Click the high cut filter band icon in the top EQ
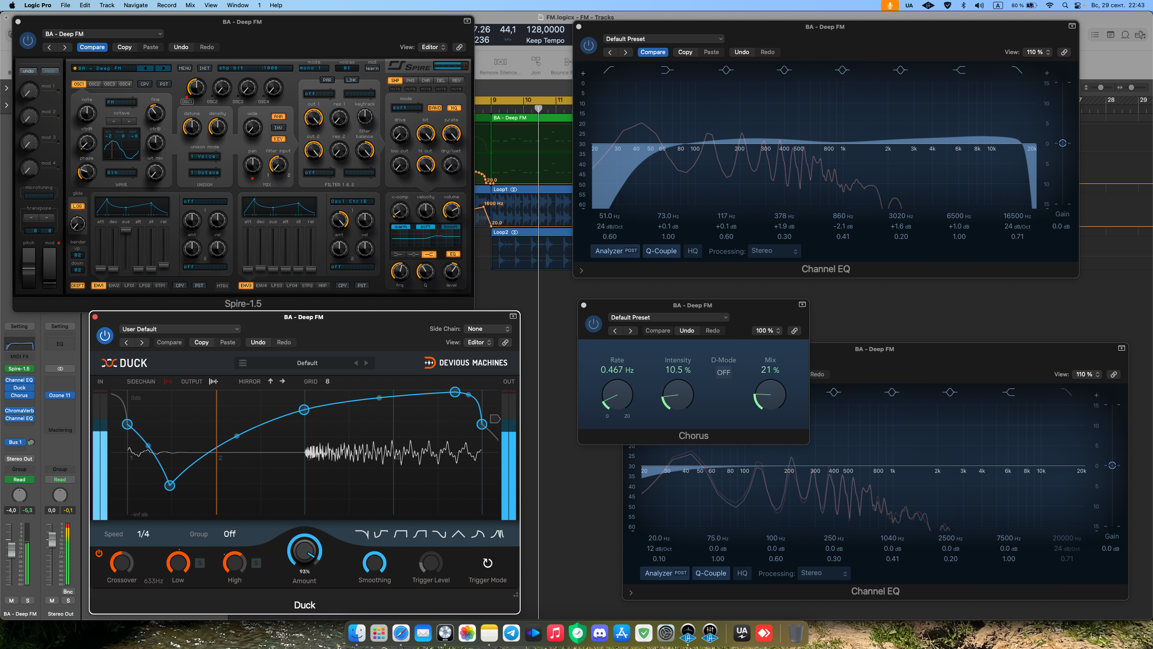The image size is (1153, 649). (1017, 70)
